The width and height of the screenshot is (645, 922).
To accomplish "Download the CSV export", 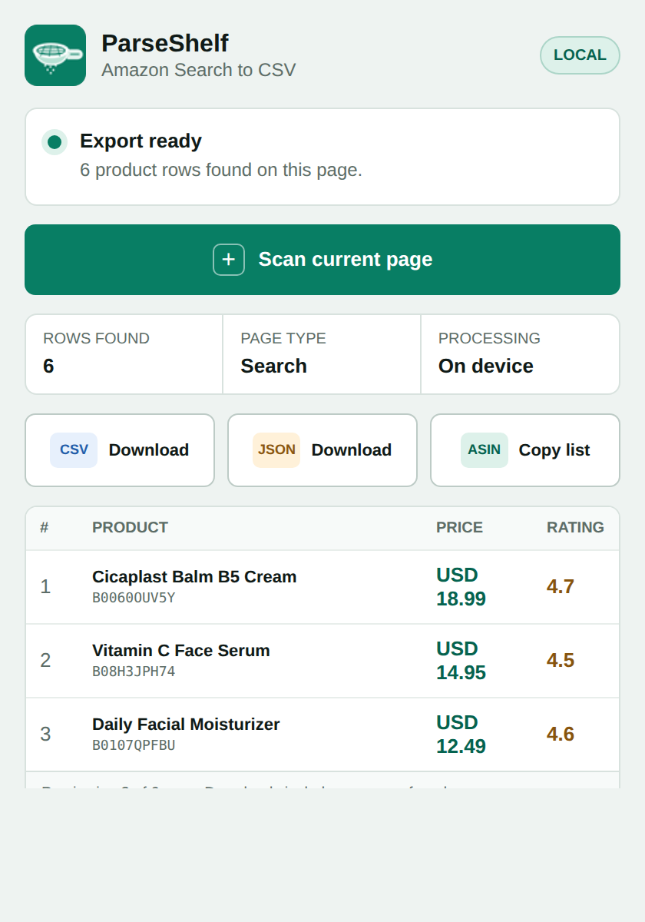I will (x=120, y=450).
